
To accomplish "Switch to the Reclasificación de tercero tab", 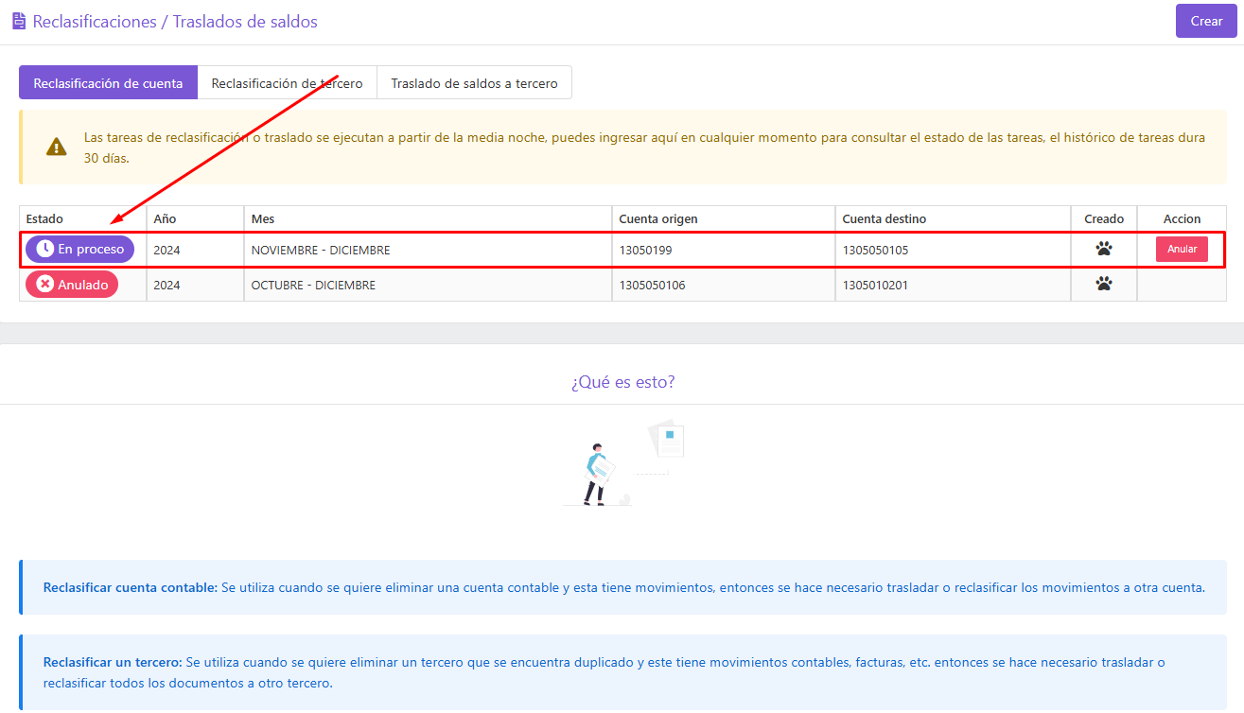I will (287, 82).
